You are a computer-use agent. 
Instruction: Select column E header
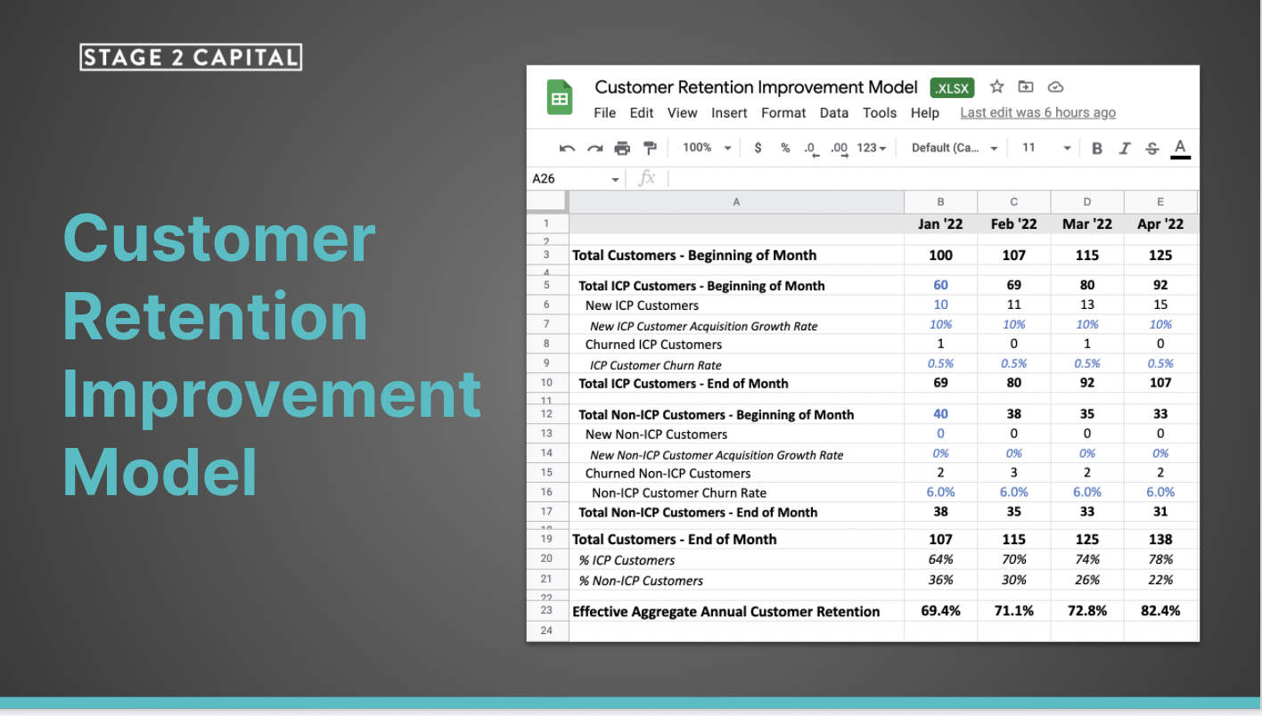tap(1160, 202)
